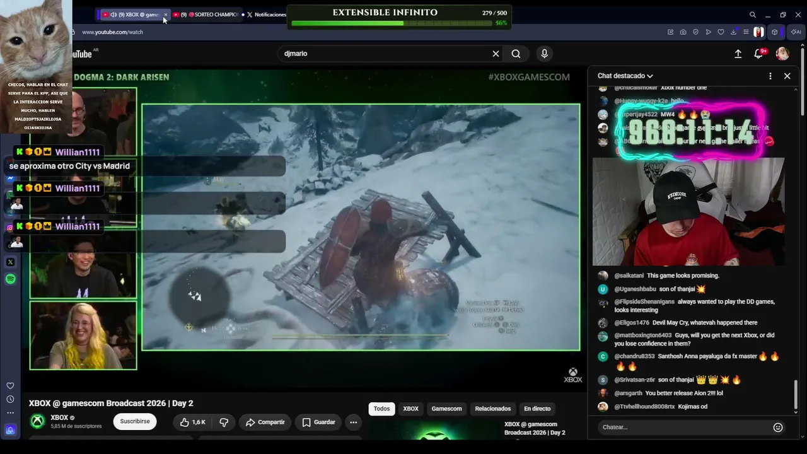807x454 pixels.
Task: Open sidebar three-dot more options
Action: (x=10, y=413)
